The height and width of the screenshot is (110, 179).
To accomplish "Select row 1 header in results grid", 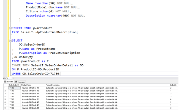I will click(x=6, y=88).
